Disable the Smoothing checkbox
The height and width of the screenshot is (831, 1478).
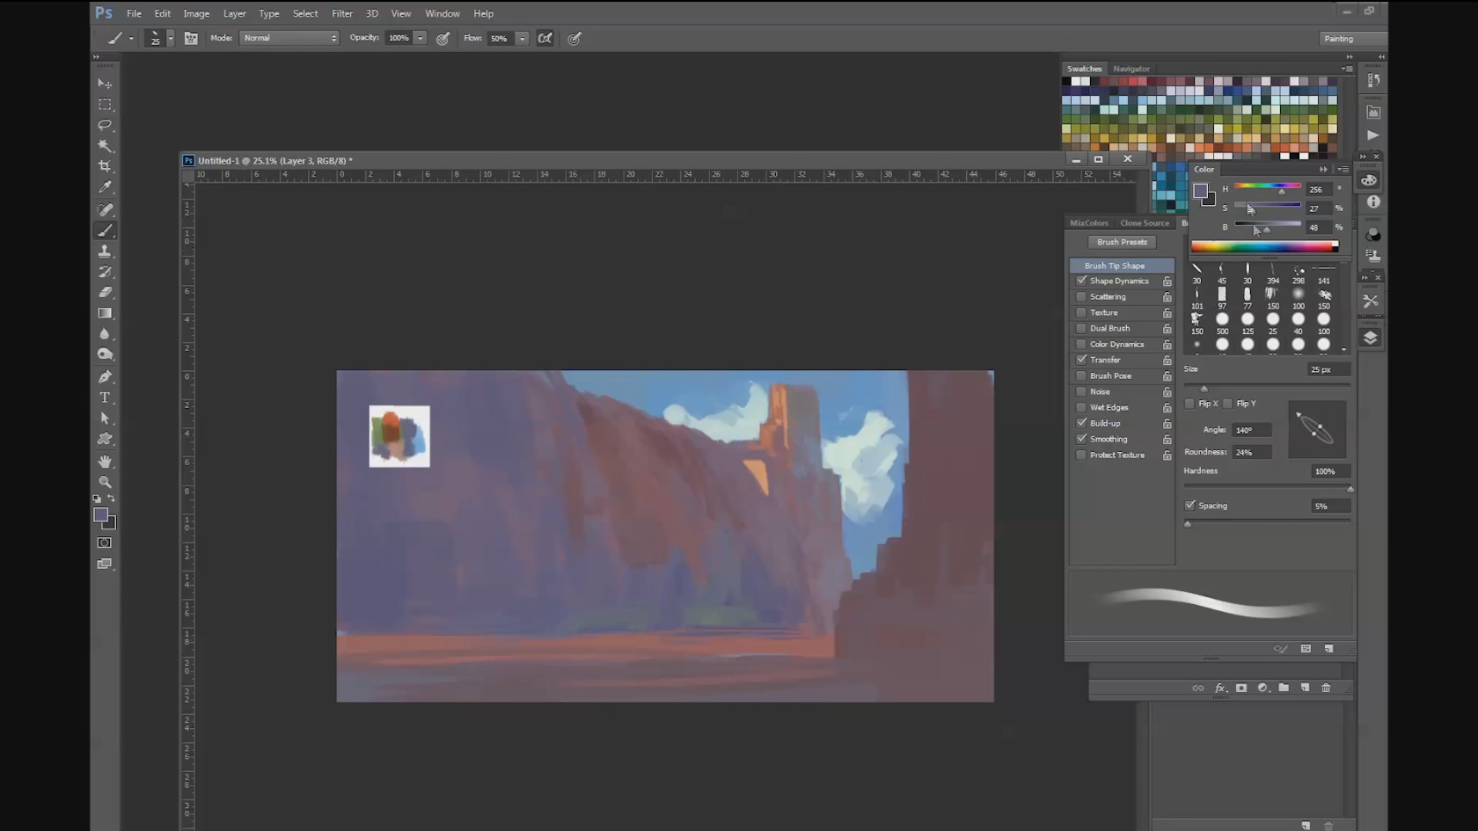click(x=1081, y=439)
